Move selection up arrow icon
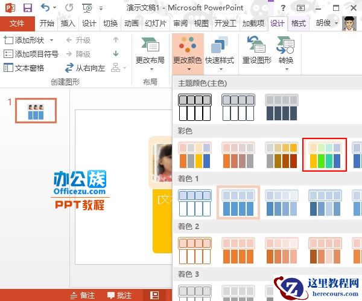This screenshot has width=362, height=301. coord(116,40)
